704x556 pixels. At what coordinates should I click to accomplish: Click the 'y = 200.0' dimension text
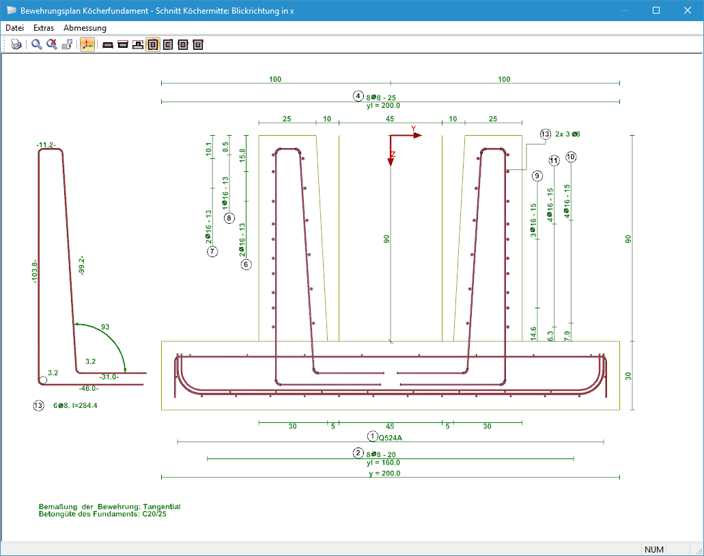click(x=384, y=473)
